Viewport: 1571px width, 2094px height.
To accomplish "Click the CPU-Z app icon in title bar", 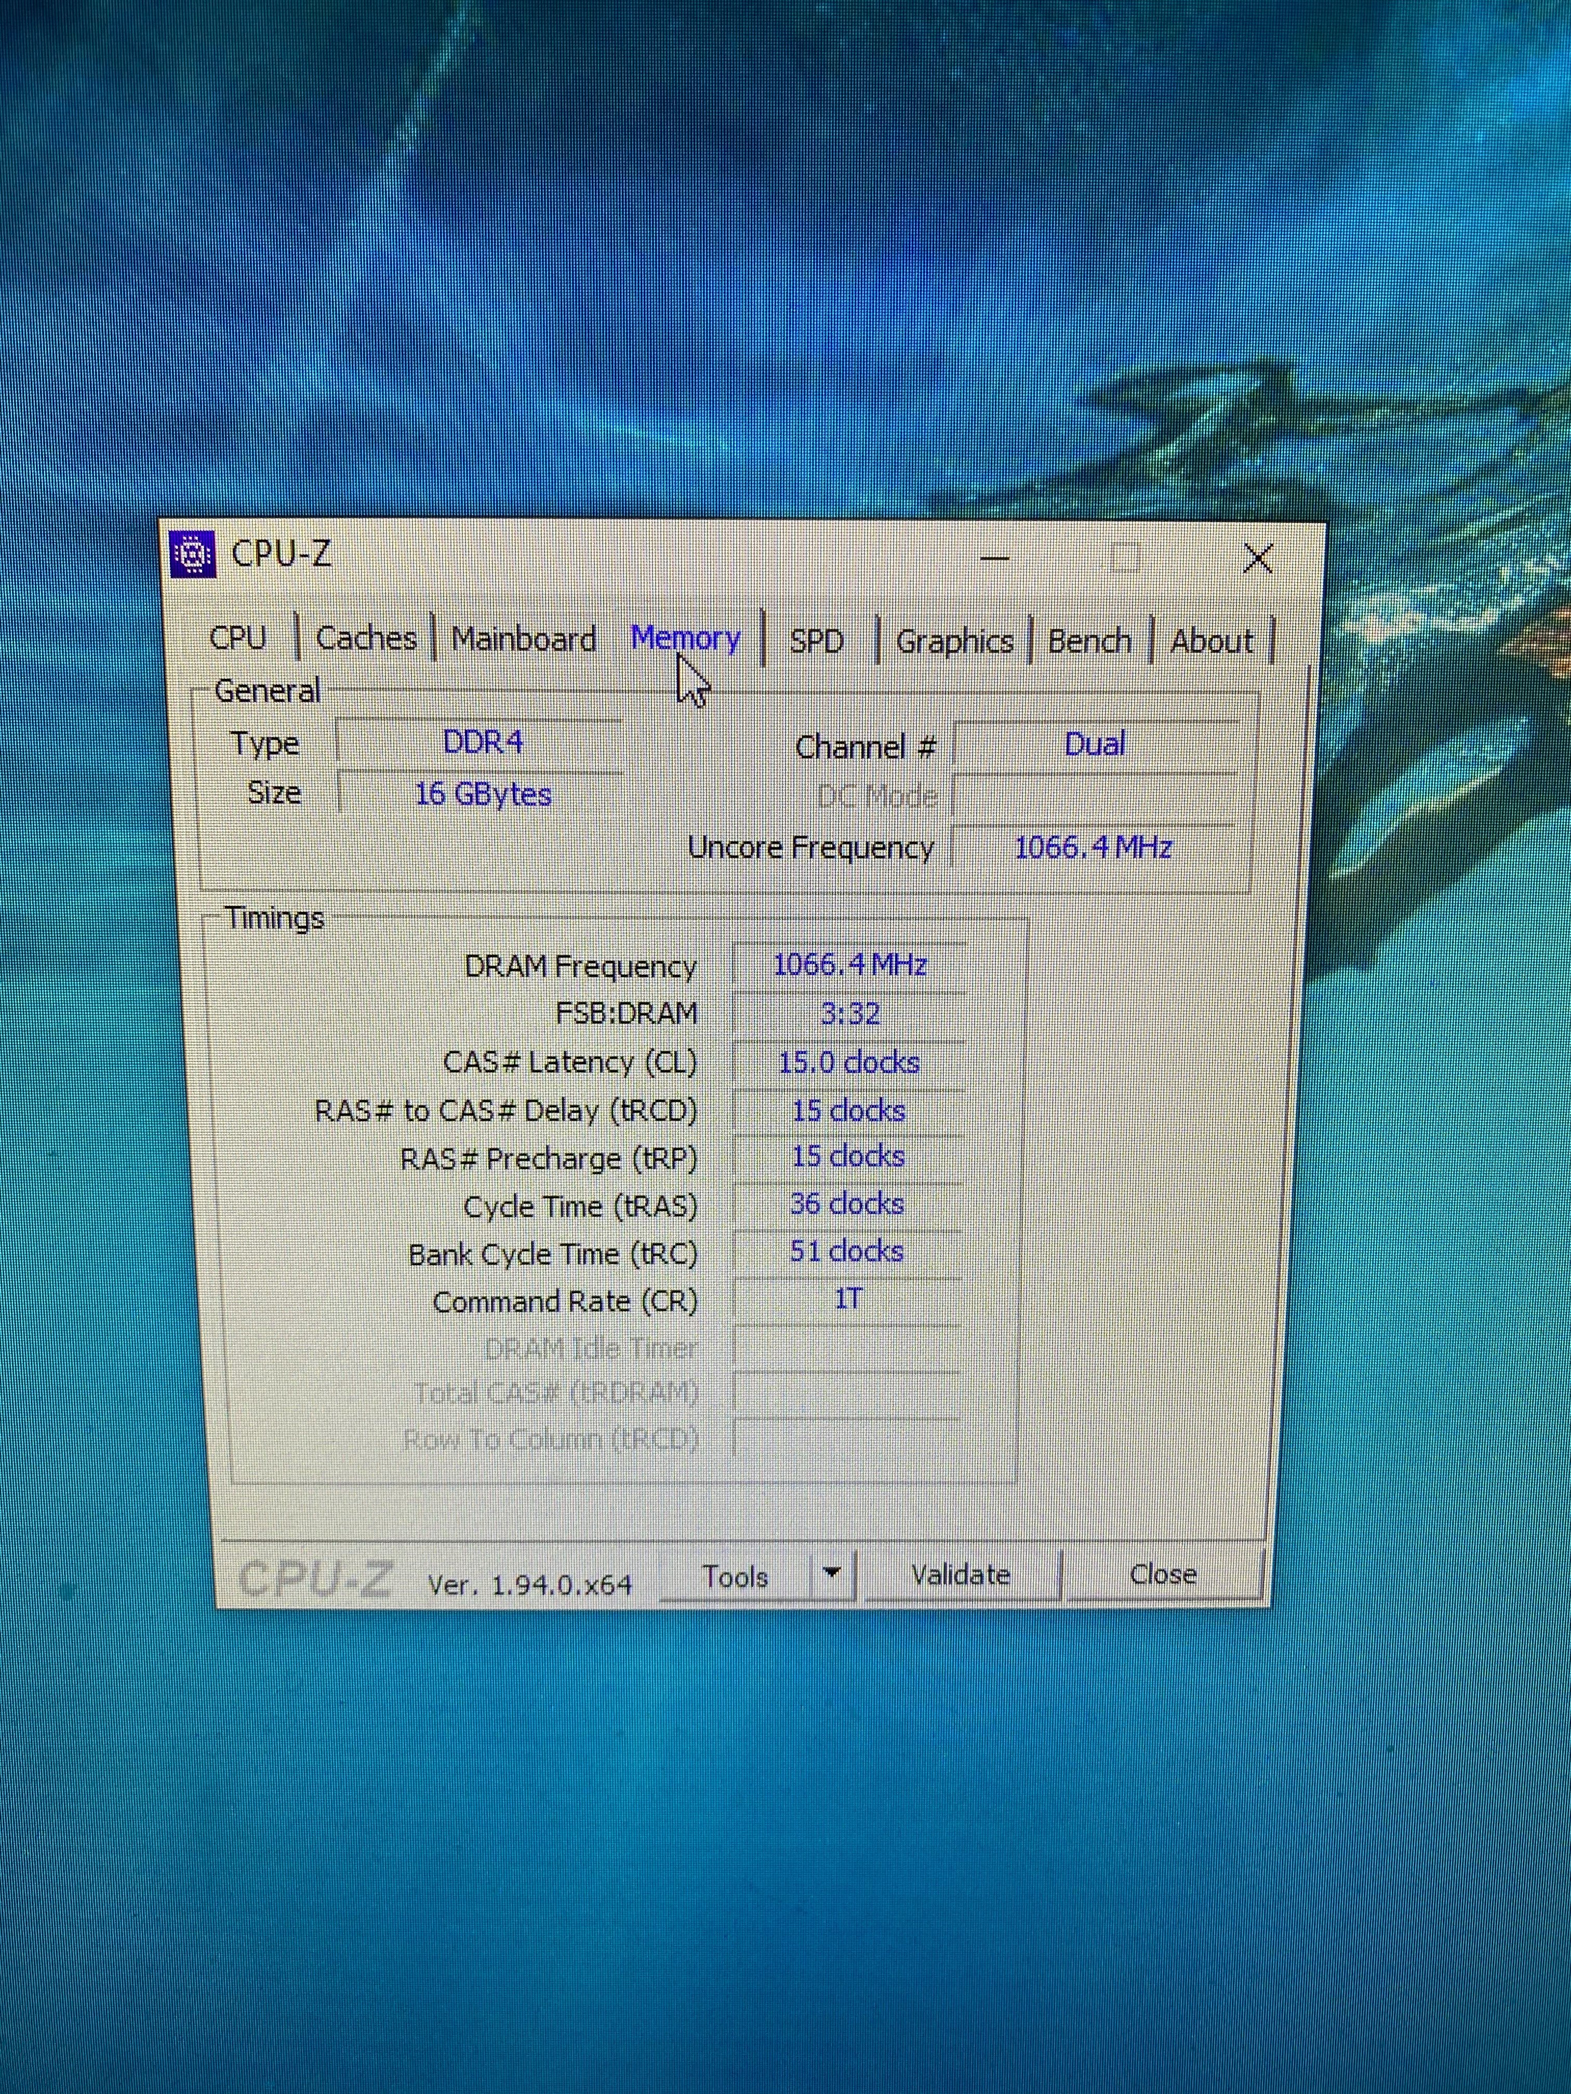I will (192, 554).
